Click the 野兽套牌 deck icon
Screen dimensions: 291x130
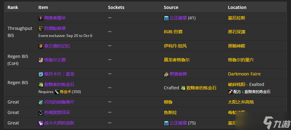[x=166, y=74]
